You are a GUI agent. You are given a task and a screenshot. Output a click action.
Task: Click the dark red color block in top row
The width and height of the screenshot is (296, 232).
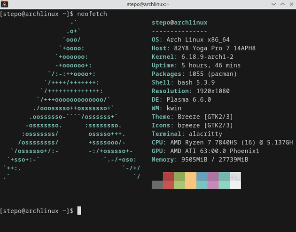[168, 176]
